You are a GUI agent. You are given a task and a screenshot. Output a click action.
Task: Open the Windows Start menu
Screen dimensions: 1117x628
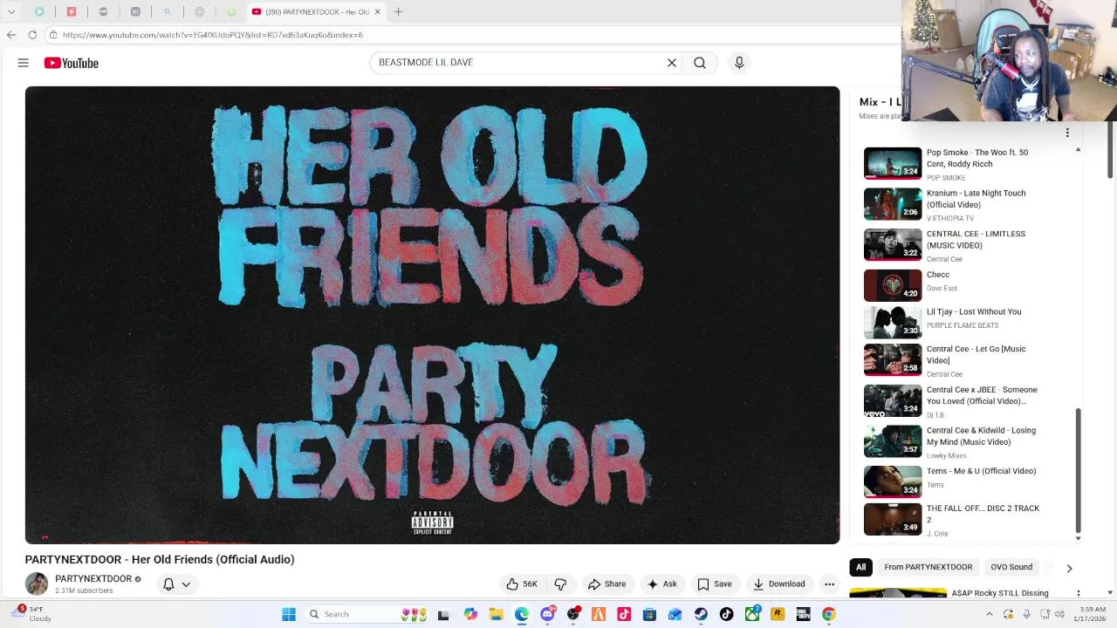click(289, 614)
